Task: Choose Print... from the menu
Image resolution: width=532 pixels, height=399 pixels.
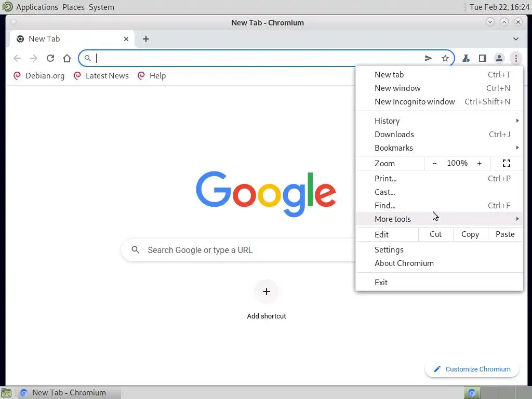Action: click(x=440, y=179)
